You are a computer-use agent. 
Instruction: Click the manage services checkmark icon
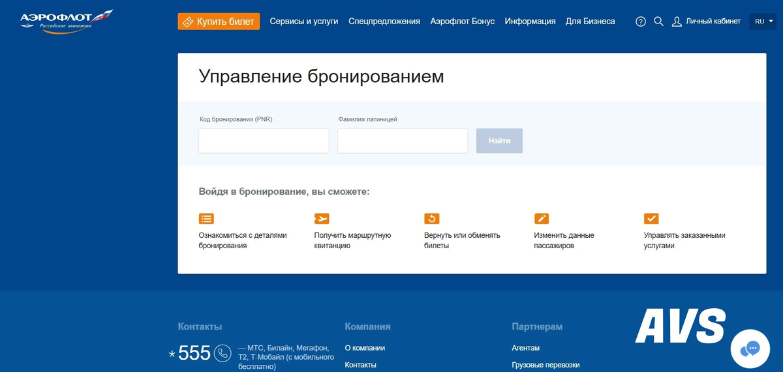click(x=651, y=219)
